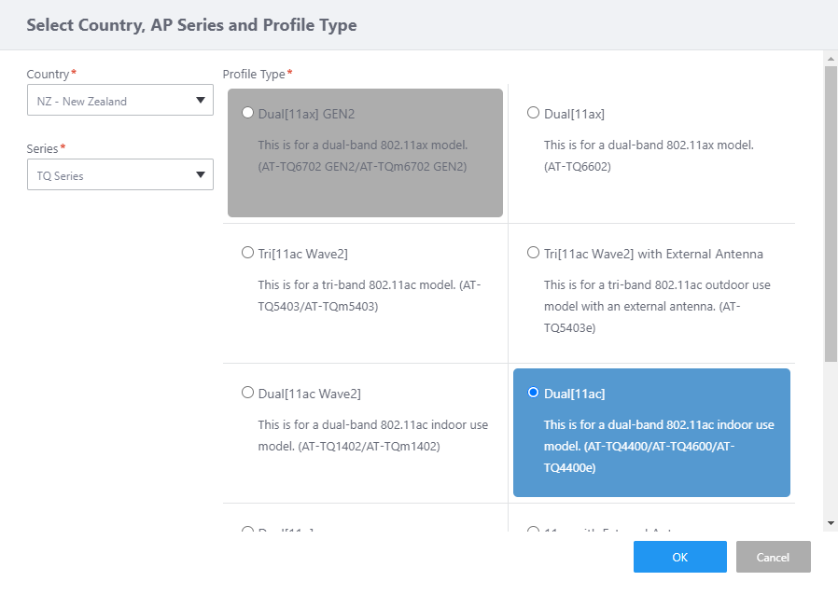The height and width of the screenshot is (595, 838).
Task: Select the Dual[11ax] GEN2 radio button
Action: (x=247, y=113)
